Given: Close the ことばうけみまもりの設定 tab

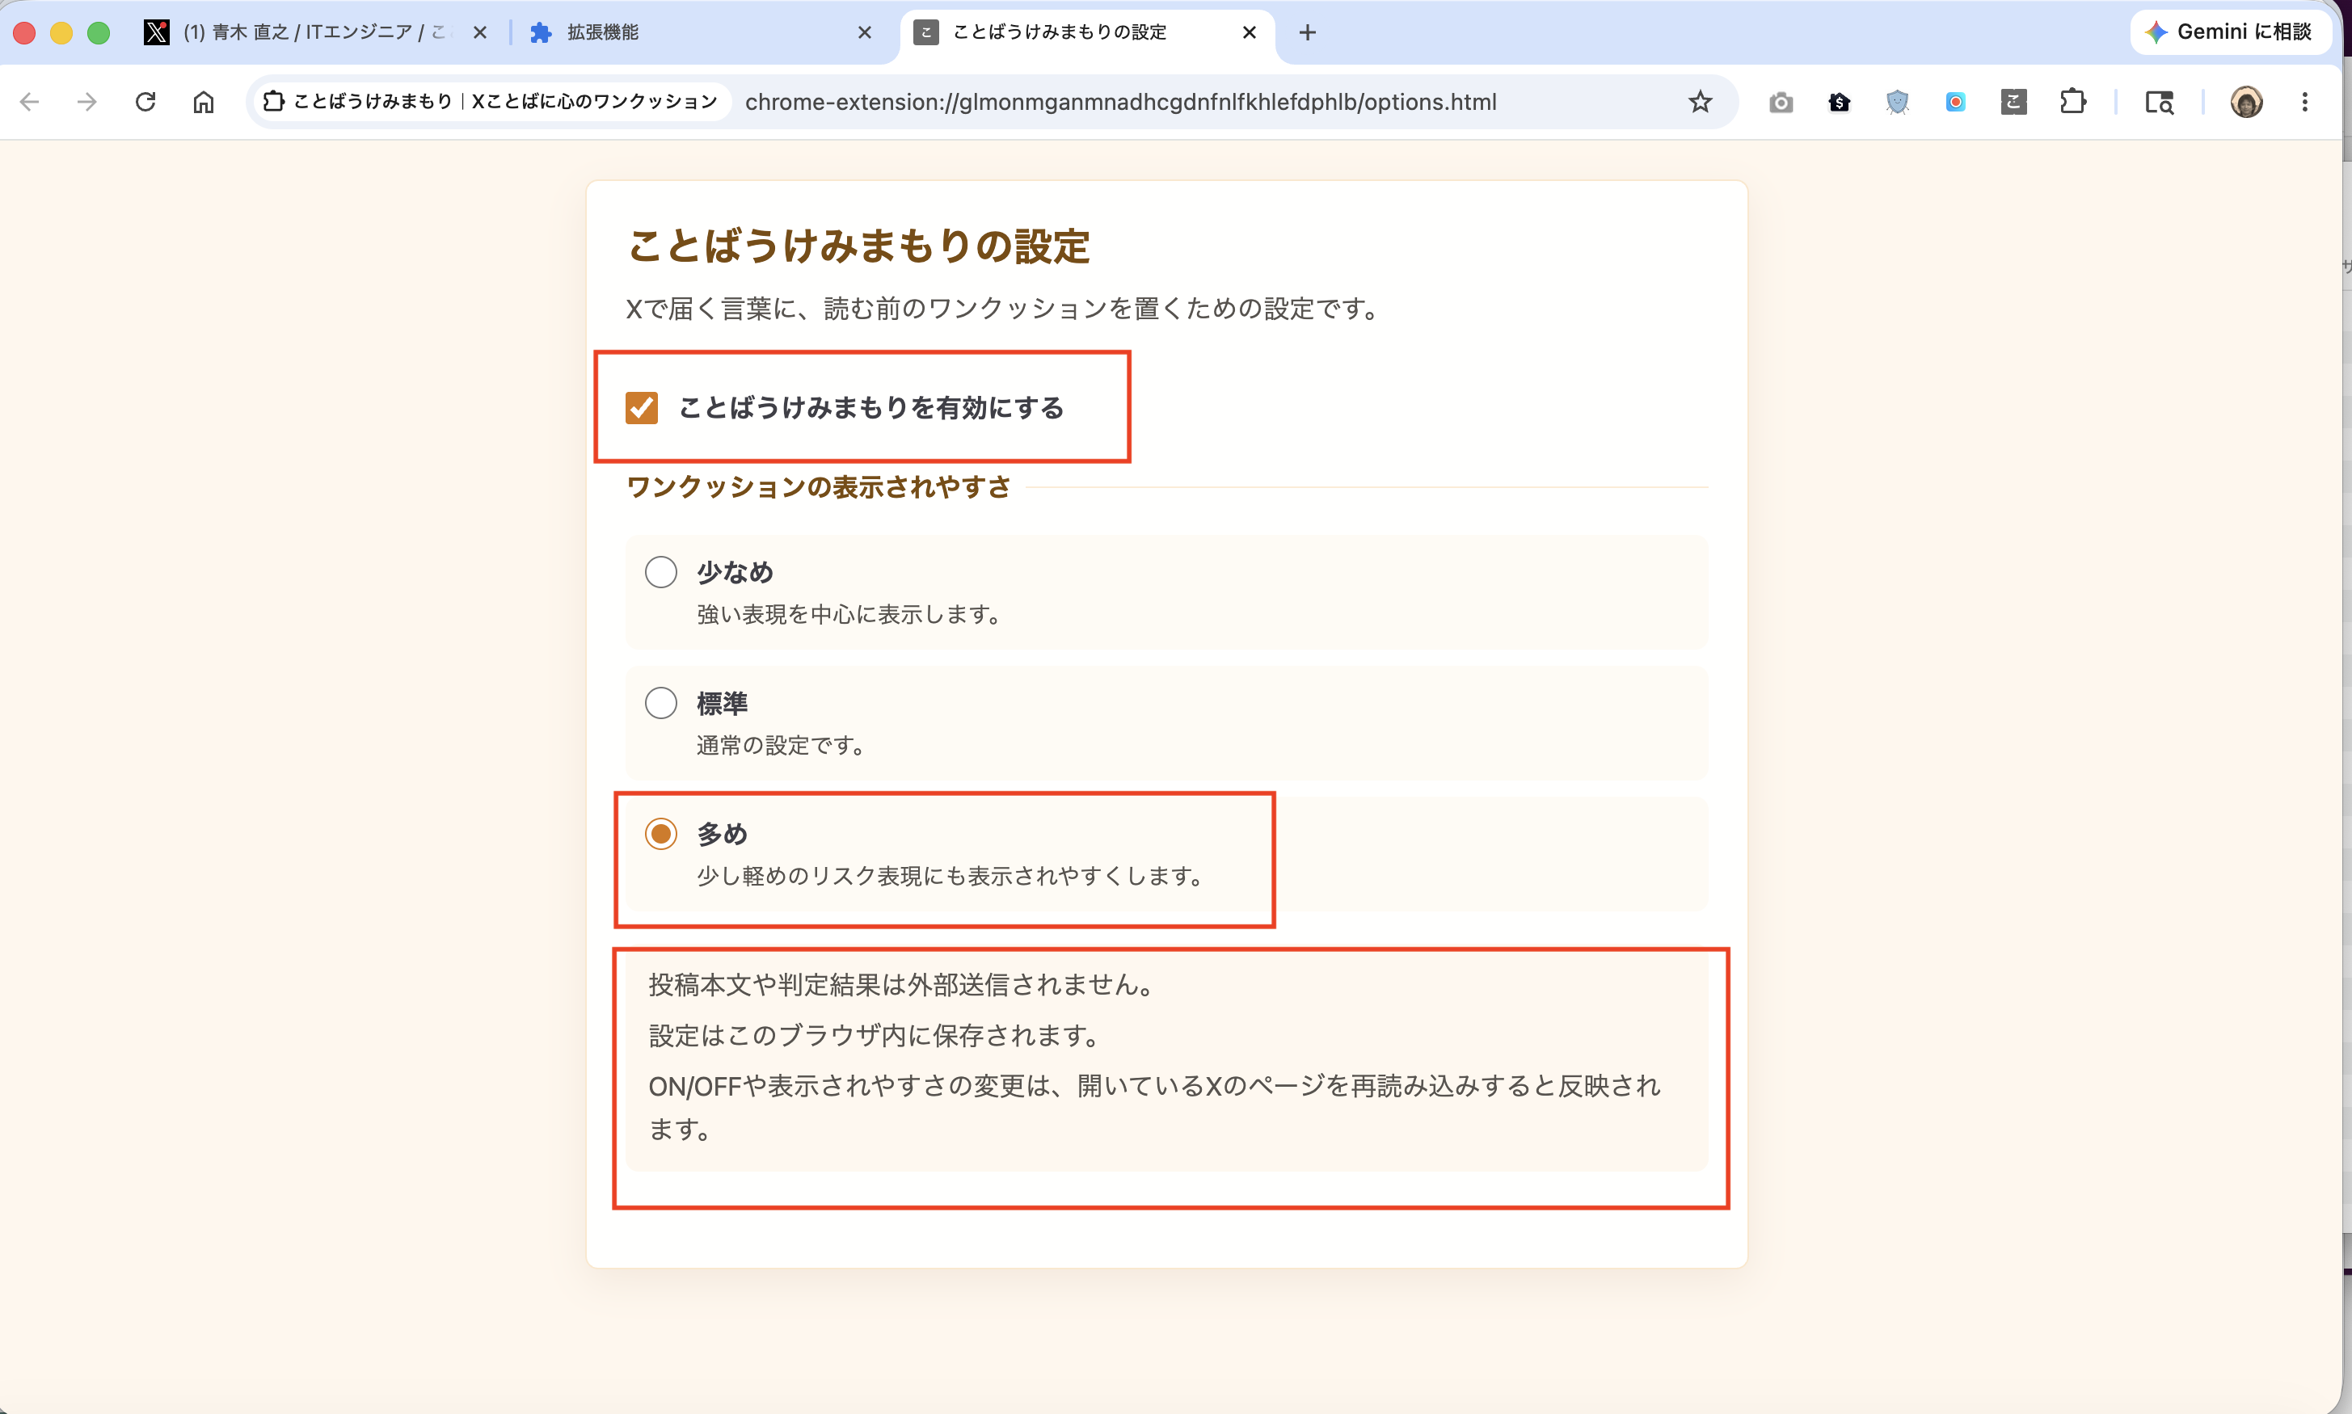Looking at the screenshot, I should coord(1250,32).
